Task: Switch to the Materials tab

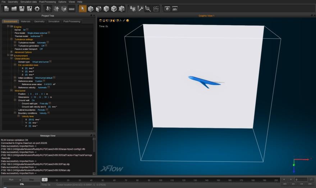Action: click(x=26, y=22)
